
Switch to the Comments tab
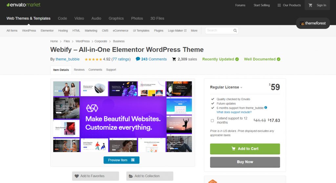tap(95, 70)
